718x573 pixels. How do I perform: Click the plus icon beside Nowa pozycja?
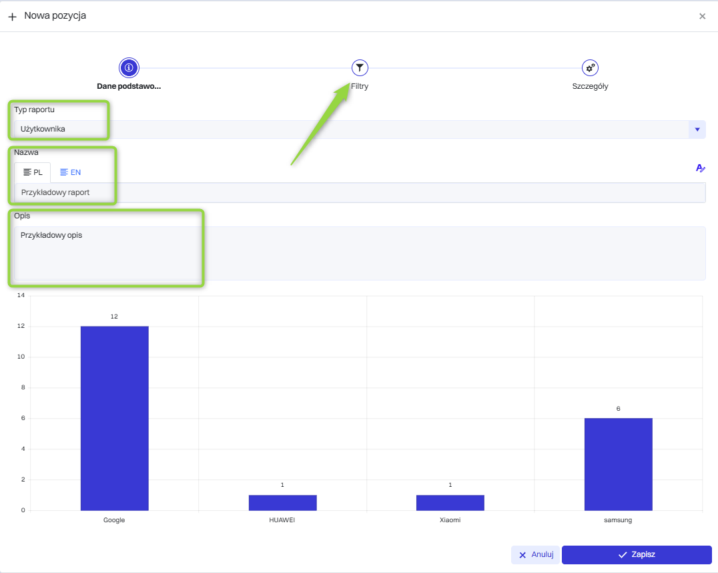pyautogui.click(x=12, y=16)
